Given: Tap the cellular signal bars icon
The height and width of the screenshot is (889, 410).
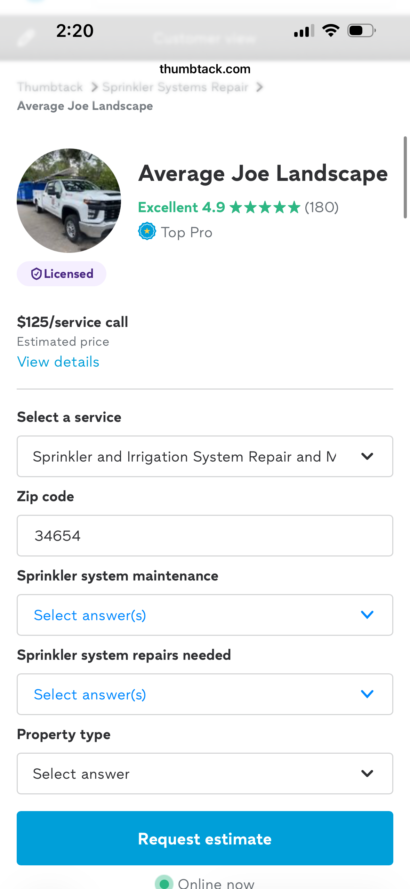Looking at the screenshot, I should click(304, 31).
